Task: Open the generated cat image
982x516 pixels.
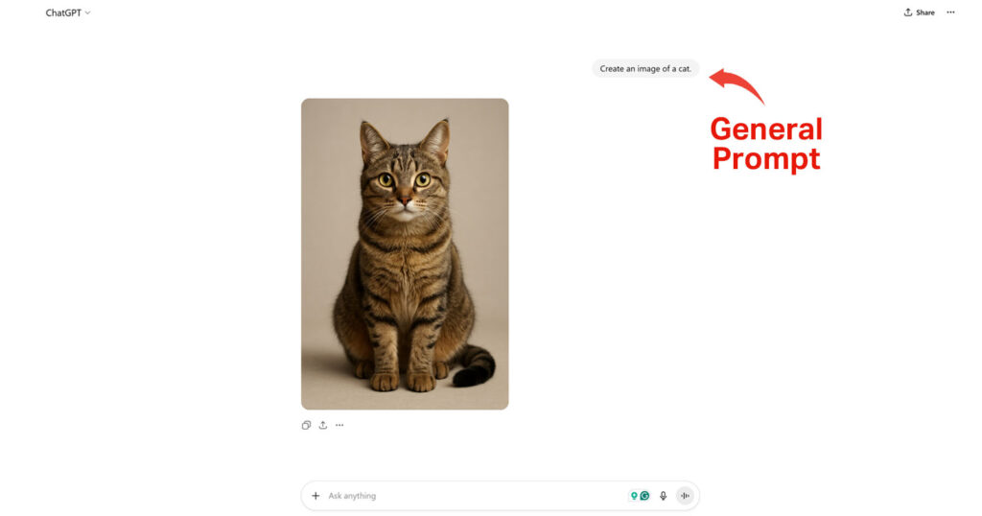Action: (x=405, y=253)
